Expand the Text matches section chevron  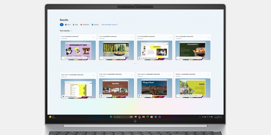[71, 31]
